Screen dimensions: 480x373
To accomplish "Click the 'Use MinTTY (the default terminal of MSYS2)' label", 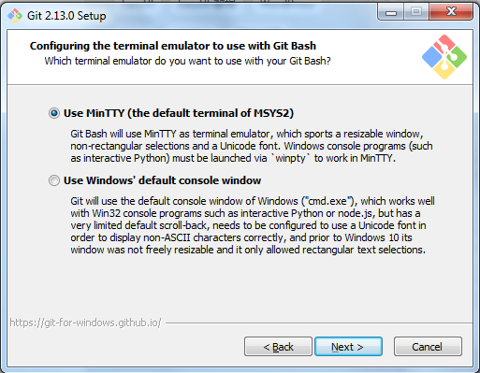I will 179,113.
